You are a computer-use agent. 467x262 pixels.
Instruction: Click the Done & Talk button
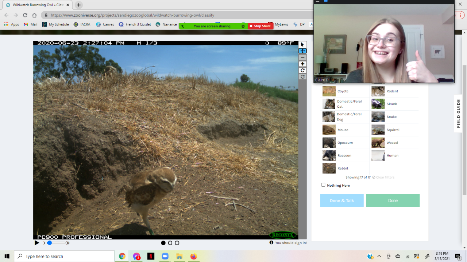tap(342, 201)
